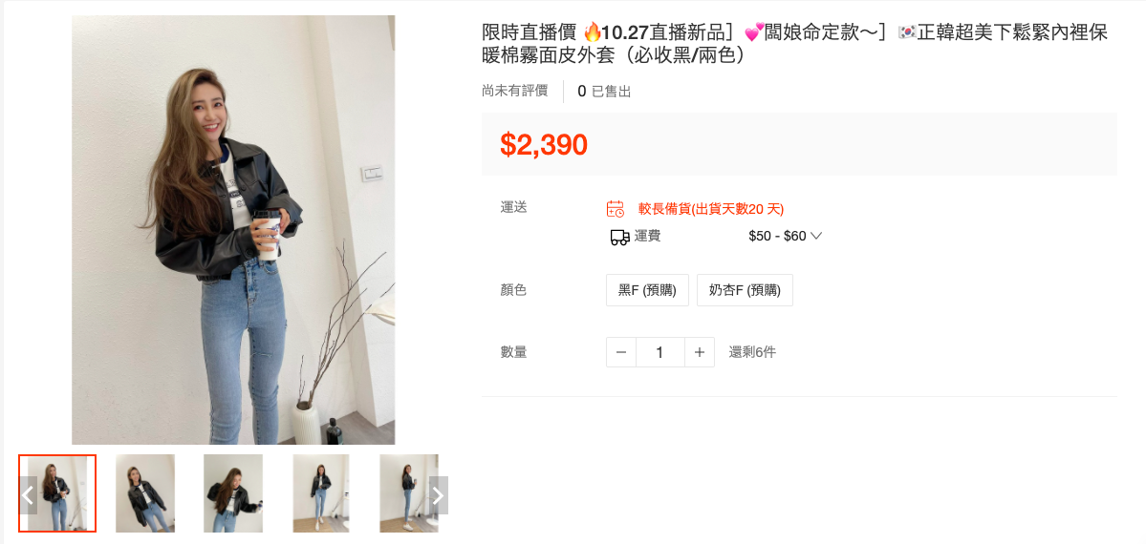Click the plus quantity button
The image size is (1146, 544).
coord(700,353)
